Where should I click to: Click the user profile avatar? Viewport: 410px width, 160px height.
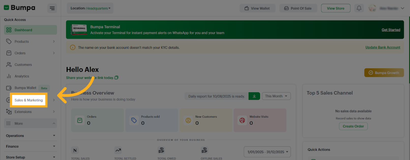372,8
